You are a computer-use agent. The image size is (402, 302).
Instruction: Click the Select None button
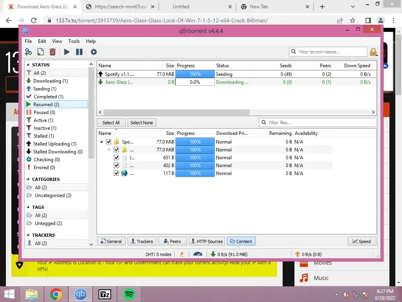(x=141, y=123)
